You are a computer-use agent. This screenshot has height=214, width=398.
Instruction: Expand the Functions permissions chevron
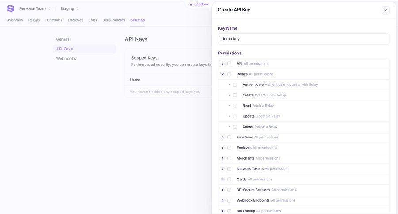click(222, 138)
